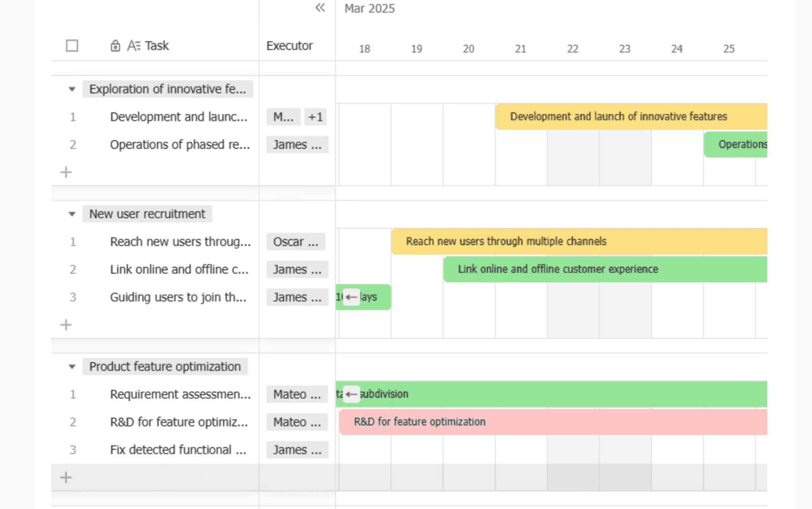Open the "+1" executor badge on Development task
Viewport: 812px width, 509px height.
(315, 117)
